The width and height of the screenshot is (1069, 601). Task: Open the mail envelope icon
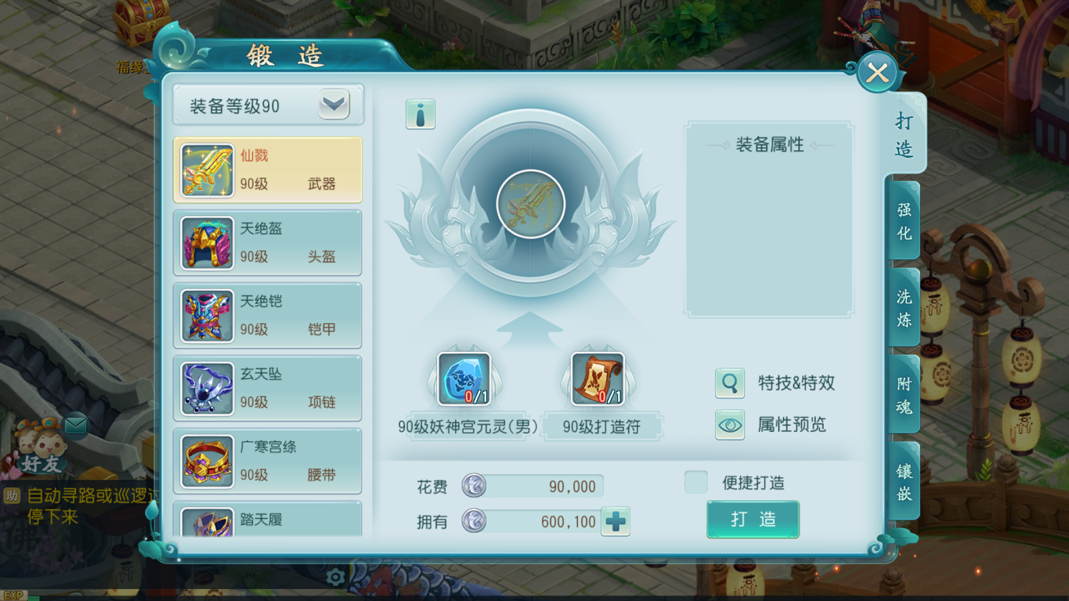click(75, 425)
